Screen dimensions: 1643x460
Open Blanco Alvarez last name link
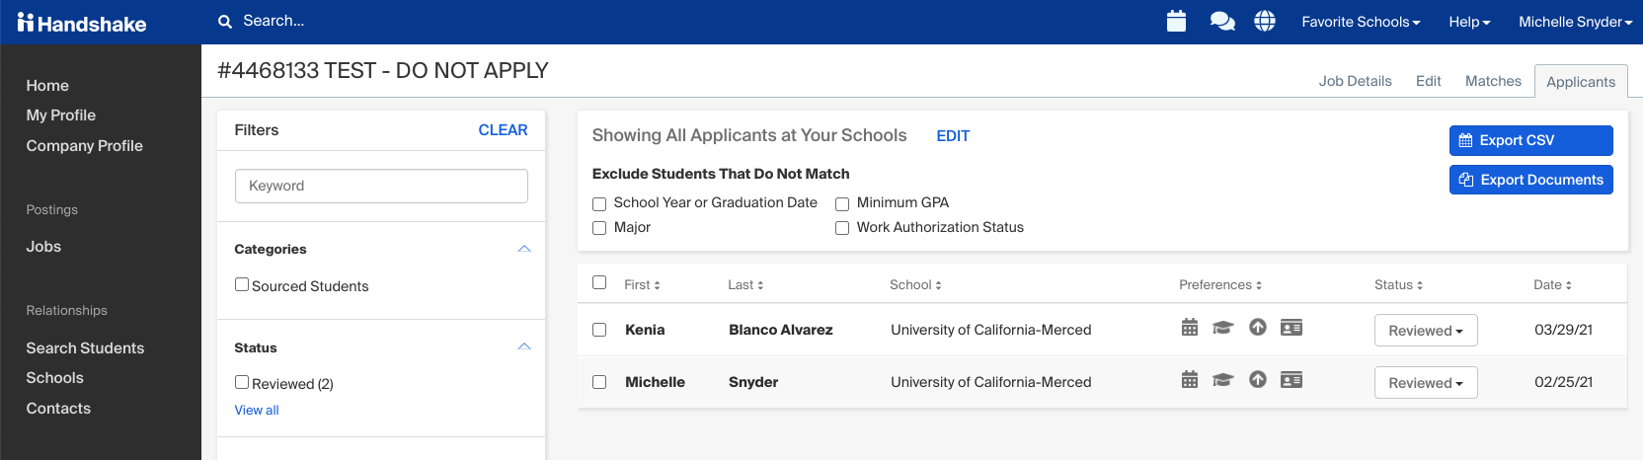(781, 330)
